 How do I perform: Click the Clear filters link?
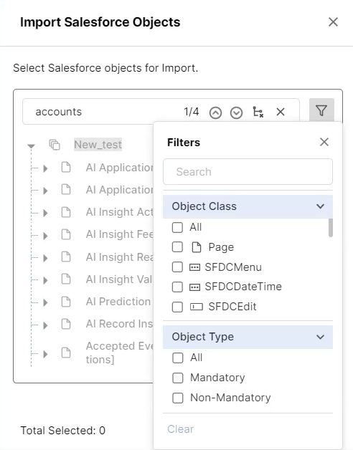(x=181, y=429)
